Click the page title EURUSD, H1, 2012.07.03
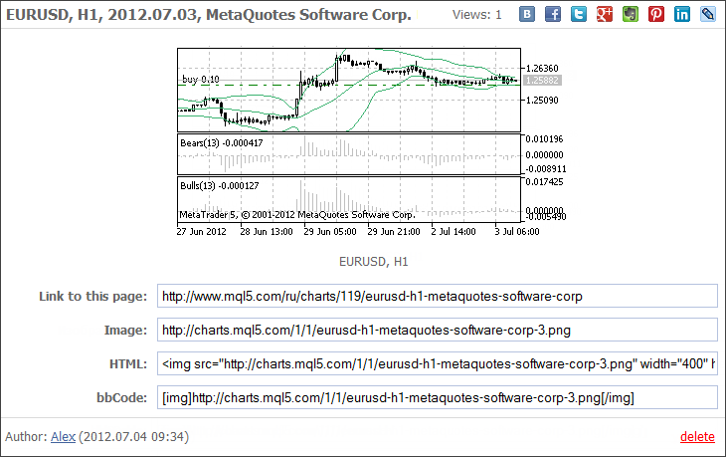 209,15
